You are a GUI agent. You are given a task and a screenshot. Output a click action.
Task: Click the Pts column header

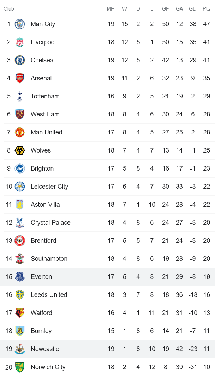click(207, 9)
